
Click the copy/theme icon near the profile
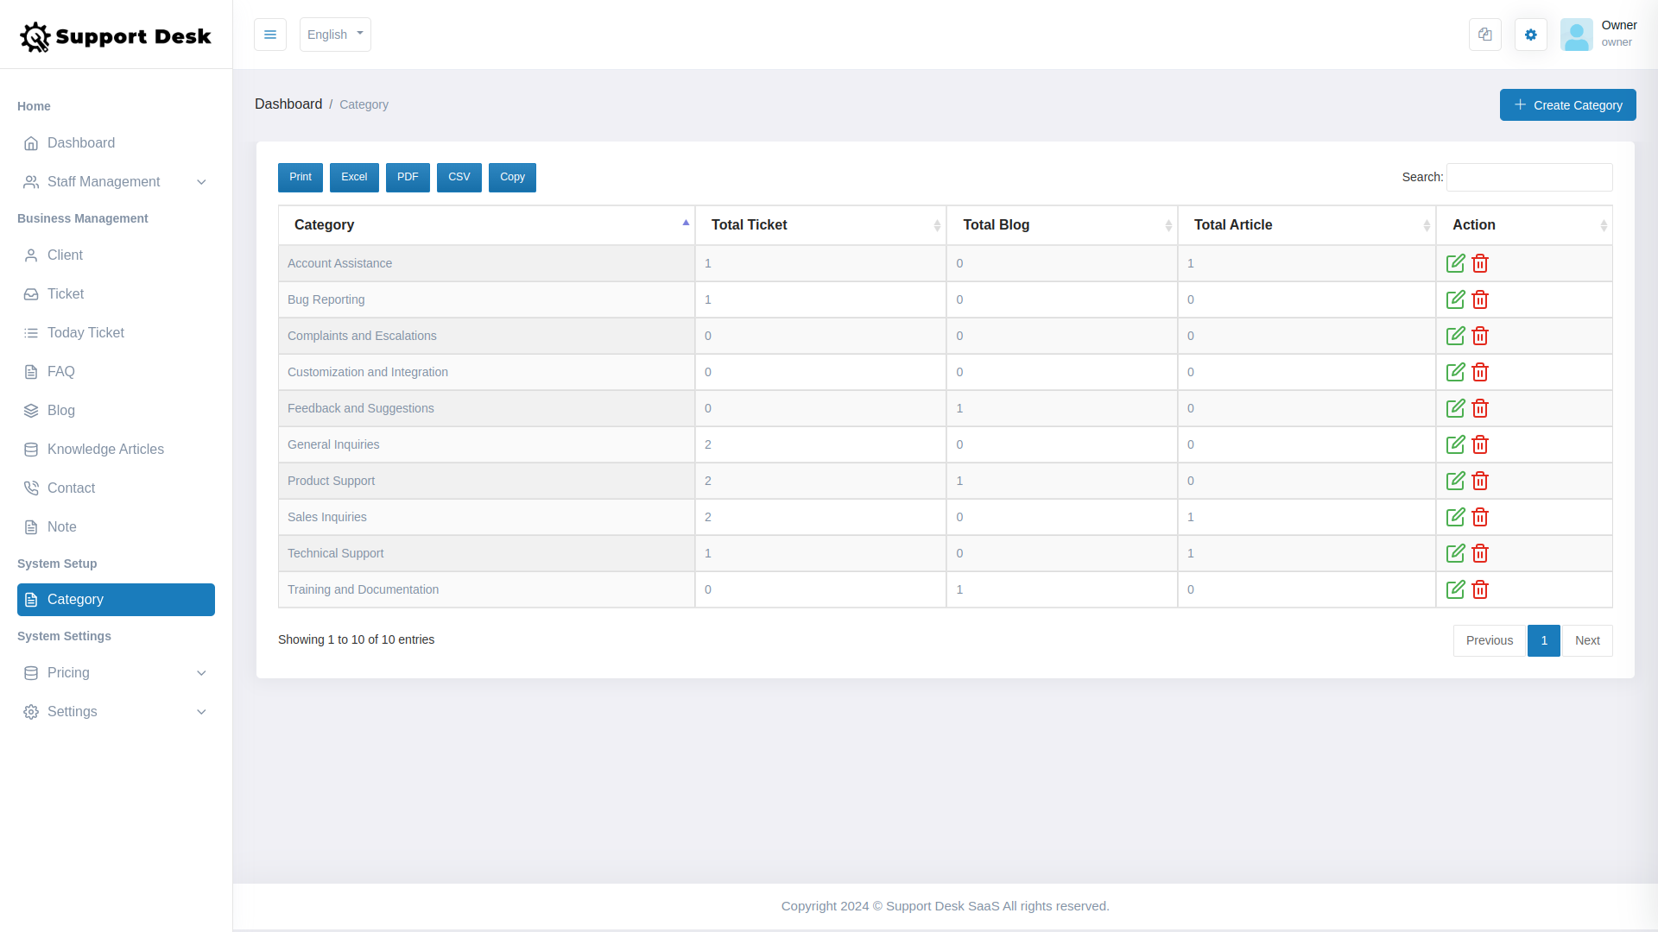(x=1484, y=35)
